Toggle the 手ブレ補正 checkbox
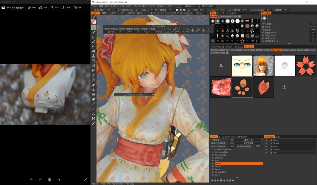The image size is (317, 185). click(x=92, y=10)
